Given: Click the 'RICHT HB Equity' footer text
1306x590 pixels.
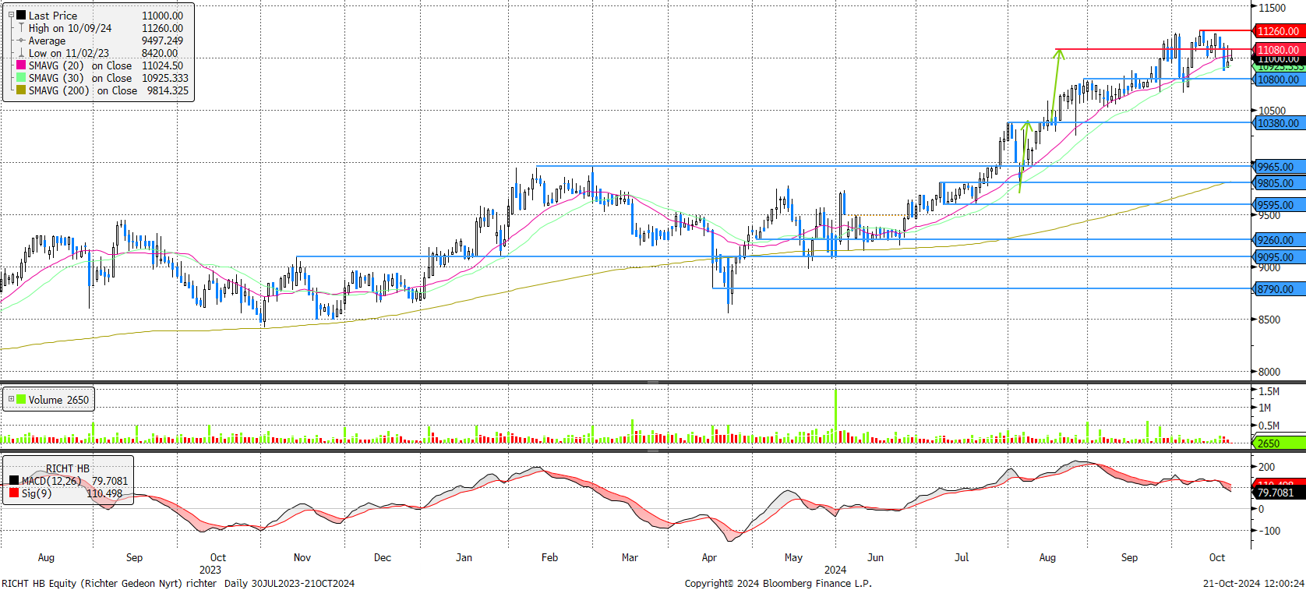Looking at the screenshot, I should [39, 583].
